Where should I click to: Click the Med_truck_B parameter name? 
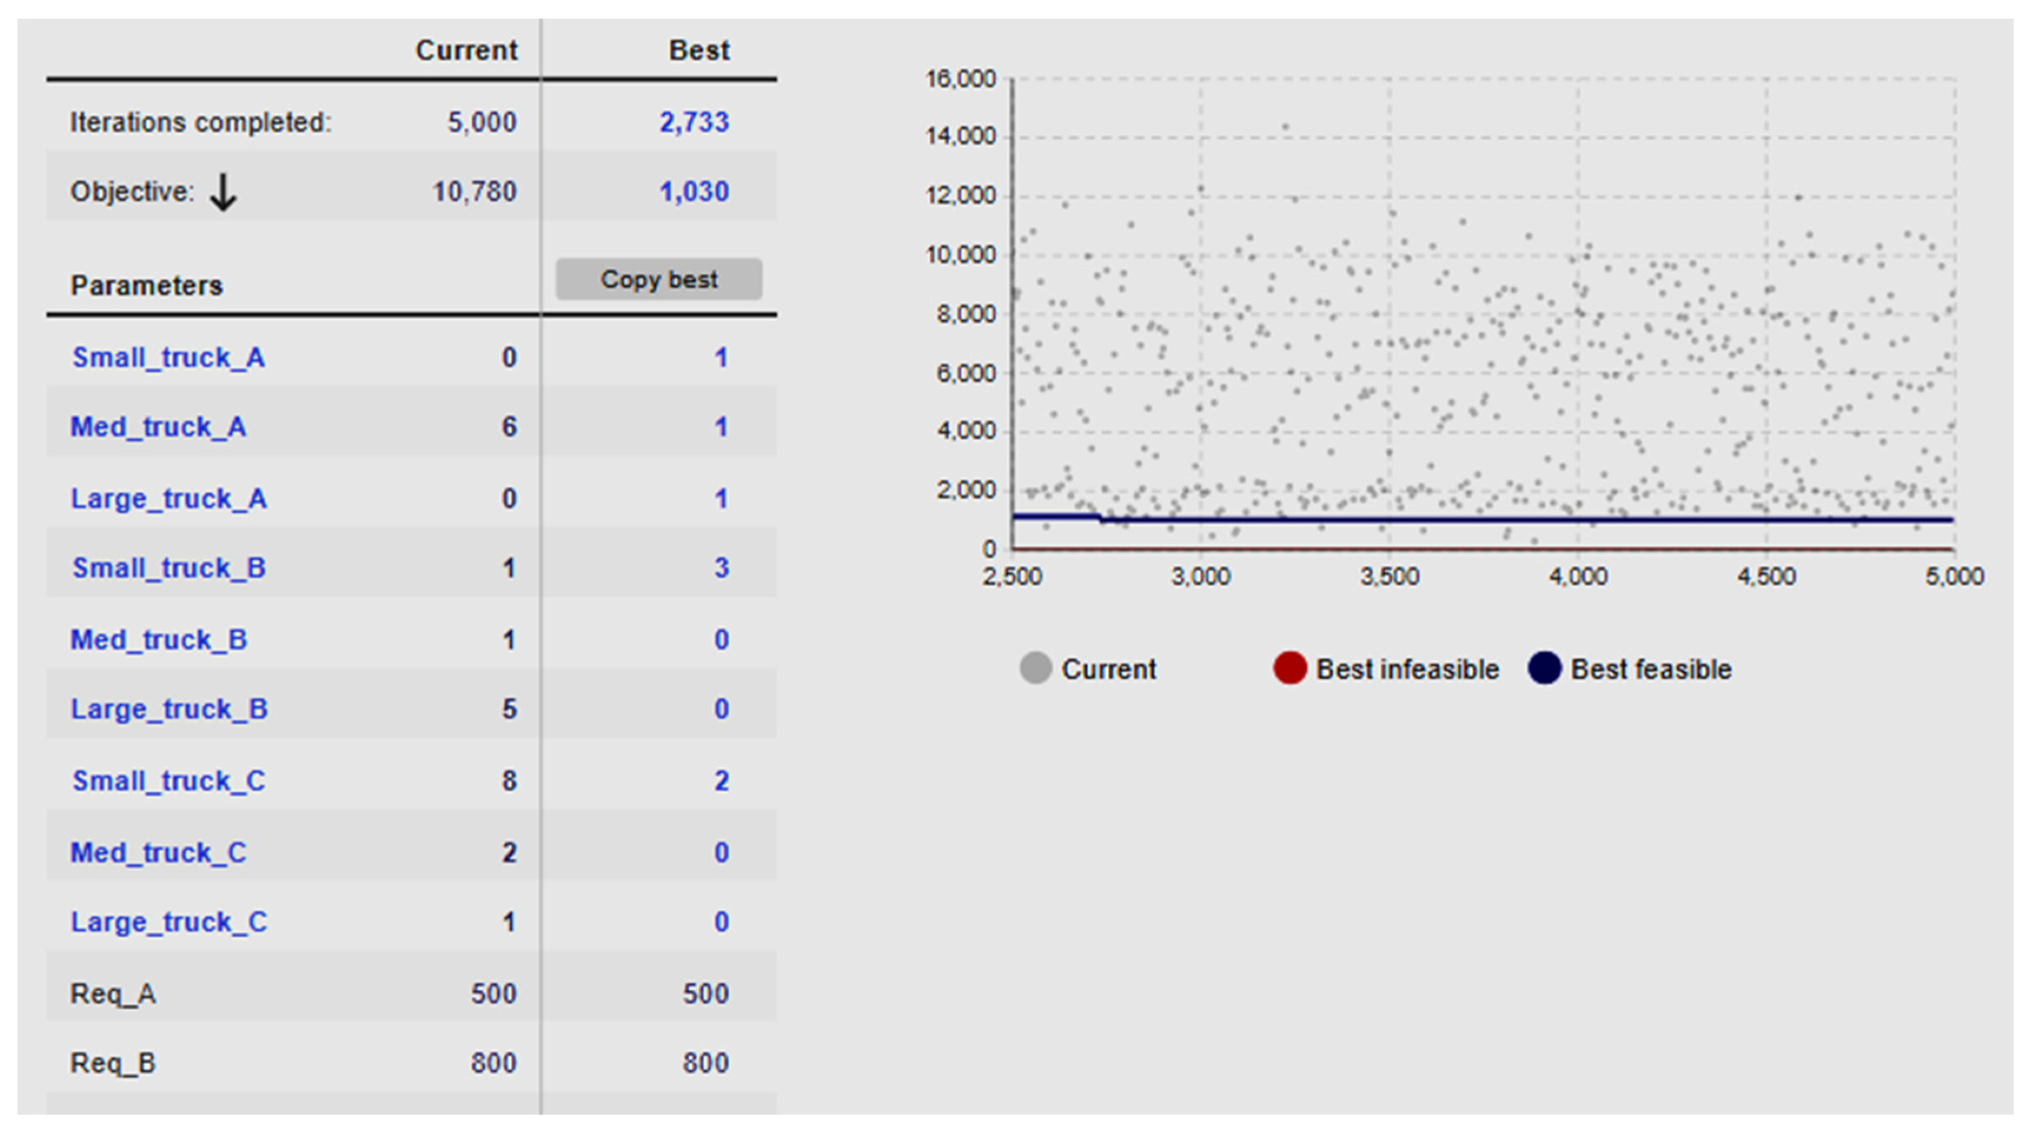158,639
